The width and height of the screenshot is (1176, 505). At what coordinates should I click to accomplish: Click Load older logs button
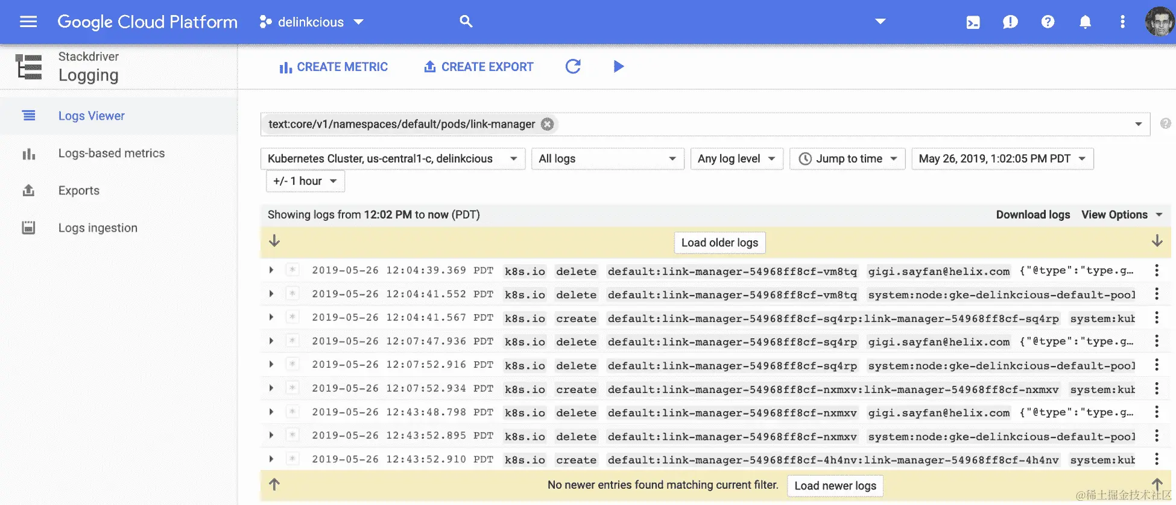click(x=719, y=243)
